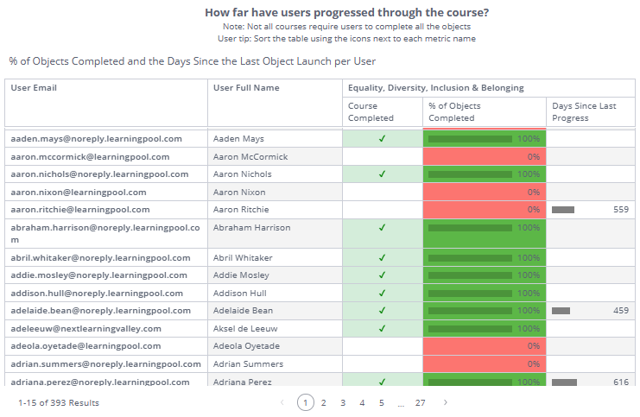
Task: Click Abraham Harrison's green completion checkmark
Action: point(382,228)
